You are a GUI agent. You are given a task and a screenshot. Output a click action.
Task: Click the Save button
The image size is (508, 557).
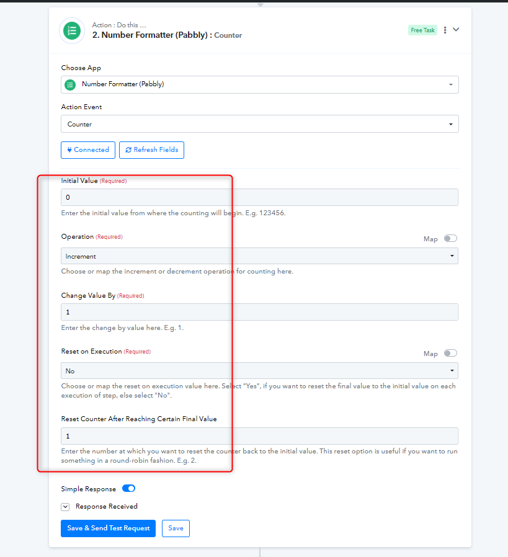point(176,528)
